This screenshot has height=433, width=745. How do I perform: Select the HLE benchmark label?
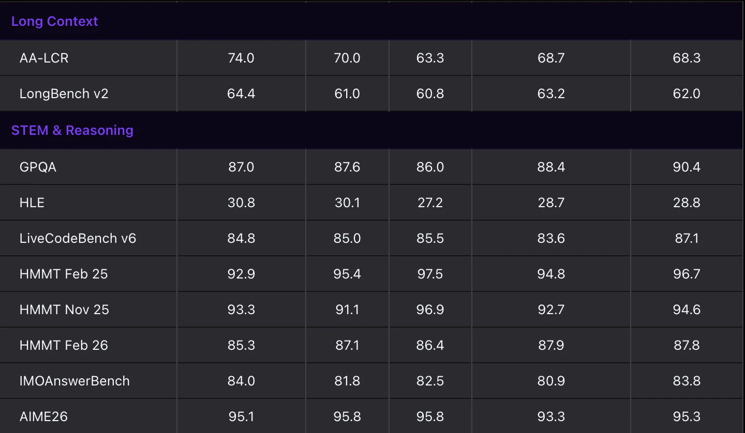coord(32,203)
